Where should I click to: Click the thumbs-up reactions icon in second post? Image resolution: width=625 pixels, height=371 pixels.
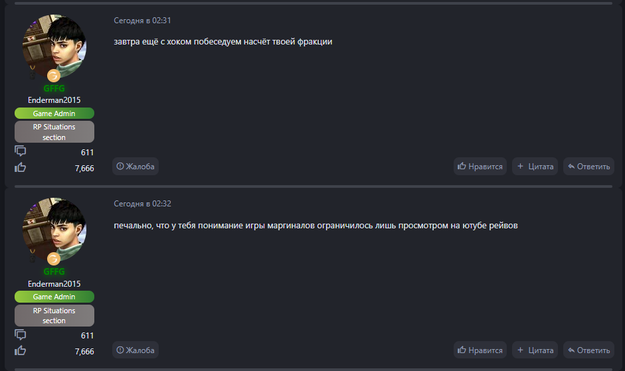tap(21, 350)
